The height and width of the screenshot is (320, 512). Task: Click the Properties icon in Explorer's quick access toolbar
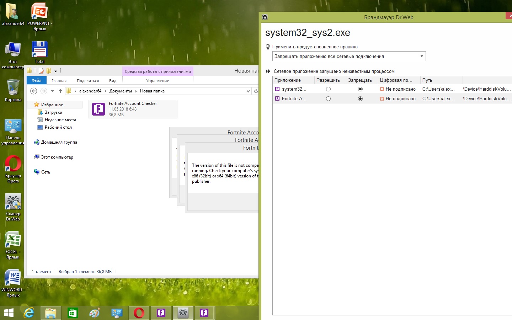pyautogui.click(x=41, y=70)
